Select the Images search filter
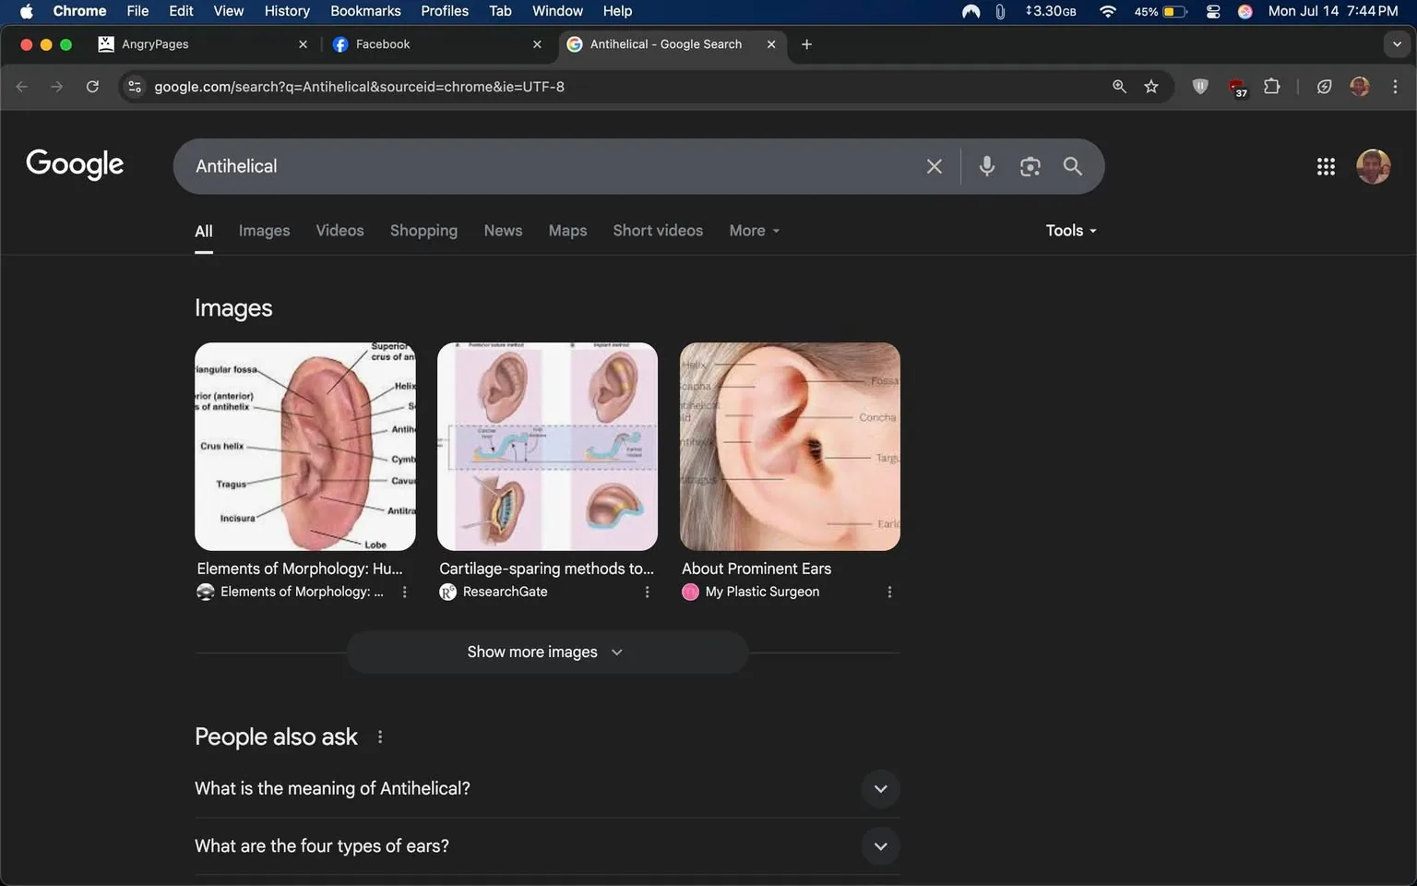Screen dimensions: 1417x886 (x=264, y=230)
